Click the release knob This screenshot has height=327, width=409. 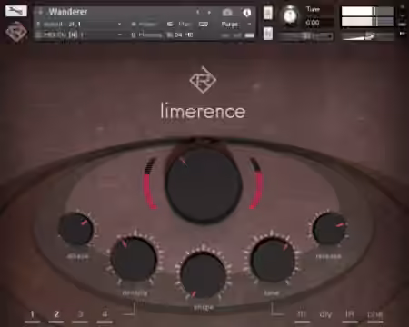[x=329, y=229]
